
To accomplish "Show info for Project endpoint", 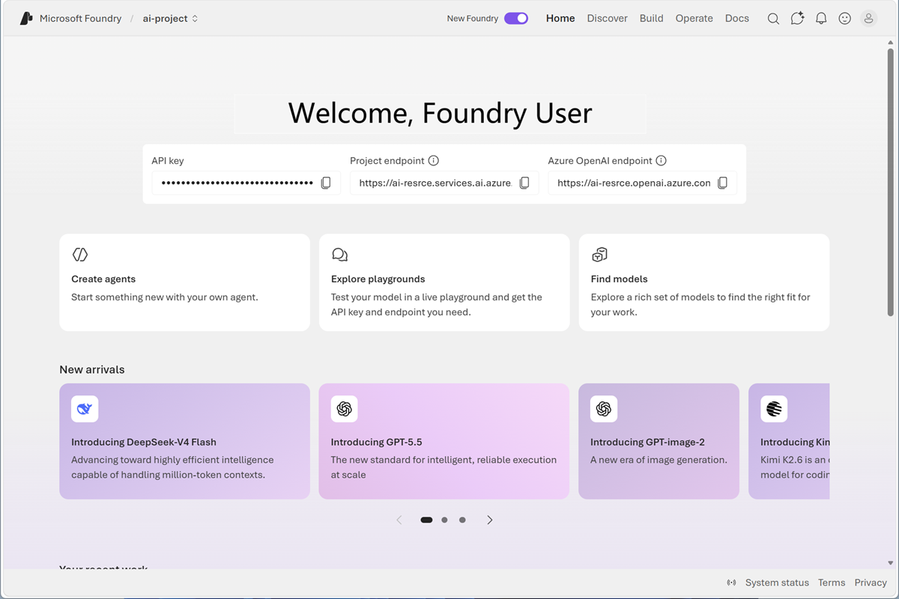I will (x=434, y=160).
